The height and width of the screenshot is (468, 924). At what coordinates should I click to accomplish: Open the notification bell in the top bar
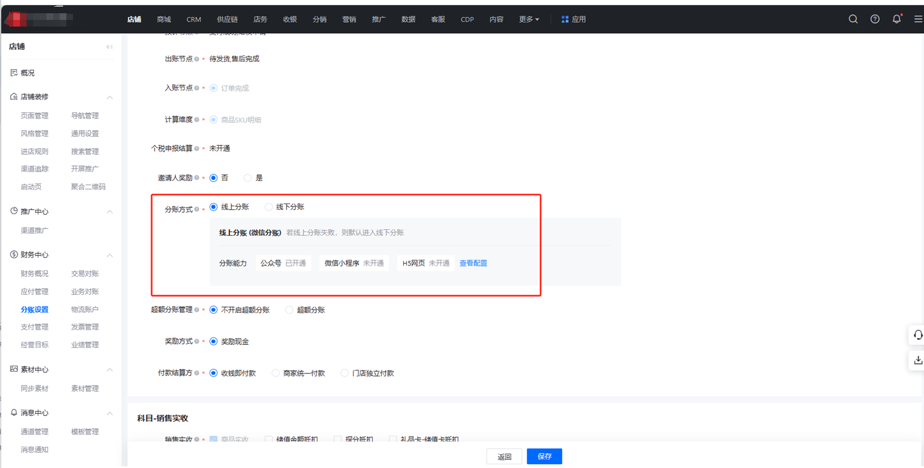(x=896, y=19)
